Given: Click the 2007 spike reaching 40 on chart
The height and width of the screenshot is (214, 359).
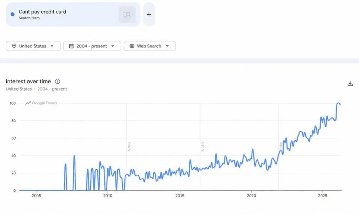Looking at the screenshot, I should click(x=74, y=156).
